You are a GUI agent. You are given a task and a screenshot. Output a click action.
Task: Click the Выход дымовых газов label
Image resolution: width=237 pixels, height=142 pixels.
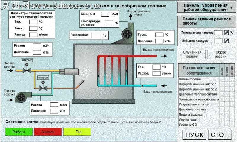tap(138, 13)
